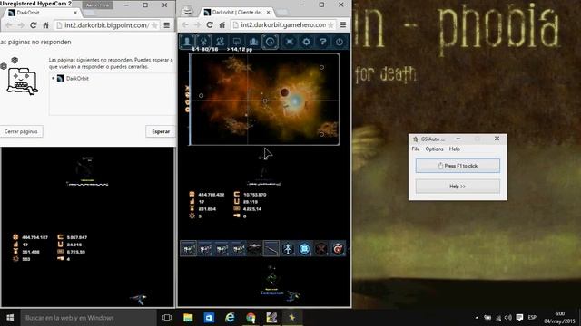
Task: Activate the drone formation slot in action bar
Action: click(288, 249)
